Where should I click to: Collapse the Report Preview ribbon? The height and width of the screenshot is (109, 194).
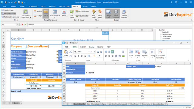pos(188,60)
